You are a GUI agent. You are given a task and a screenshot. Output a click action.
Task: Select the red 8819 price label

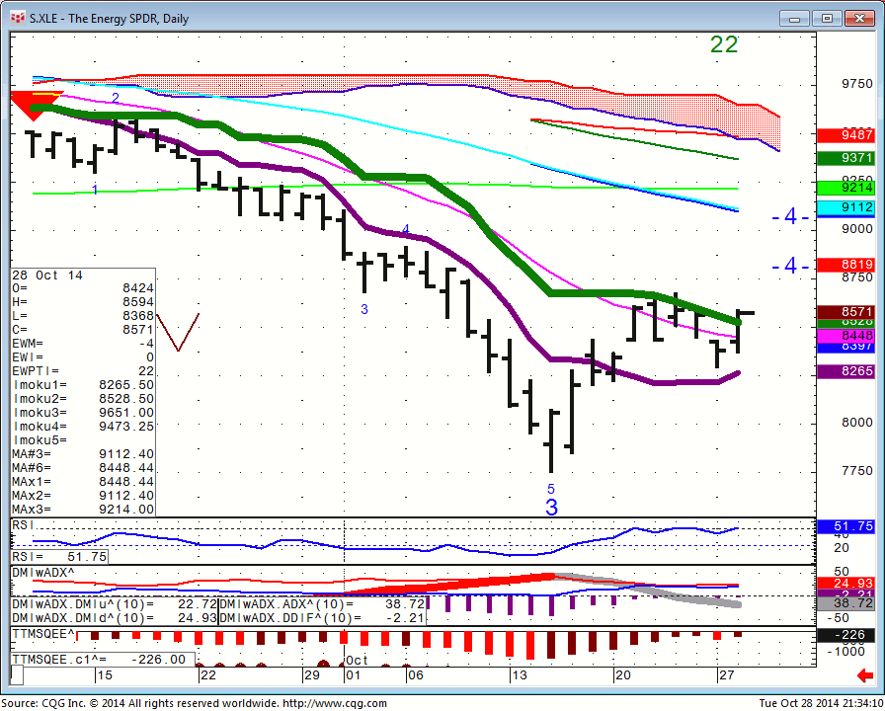coord(845,265)
